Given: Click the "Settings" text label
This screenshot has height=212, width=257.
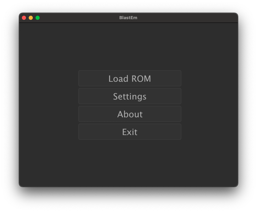Looking at the screenshot, I should pyautogui.click(x=130, y=96).
